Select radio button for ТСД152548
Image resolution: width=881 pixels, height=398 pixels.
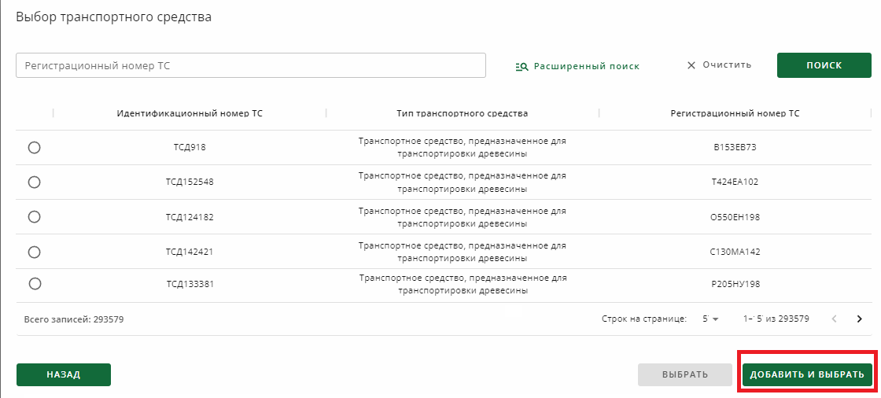pos(35,182)
